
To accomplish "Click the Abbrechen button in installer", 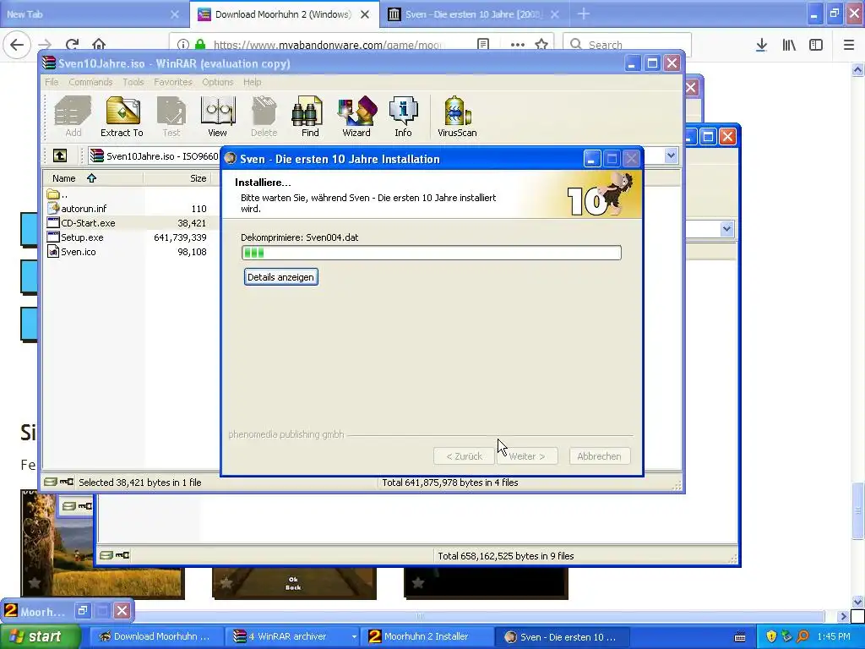I will 599,456.
